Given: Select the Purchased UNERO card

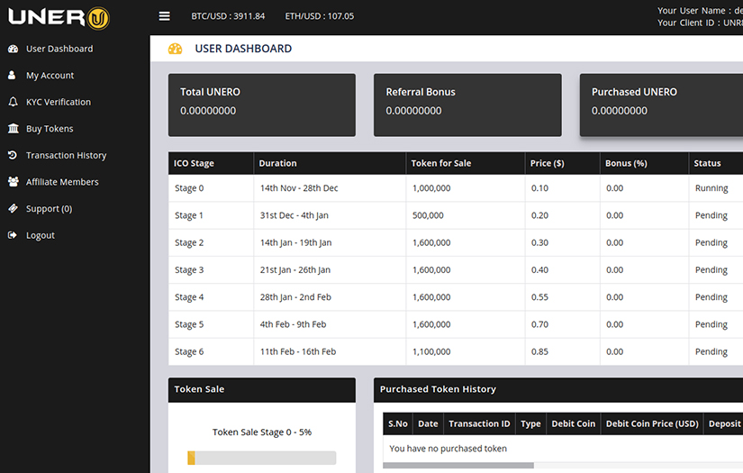Looking at the screenshot, I should [662, 105].
